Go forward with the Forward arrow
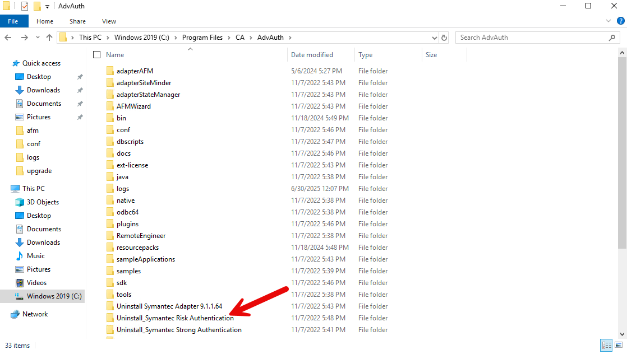Screen dimensions: 627x359 click(x=24, y=38)
